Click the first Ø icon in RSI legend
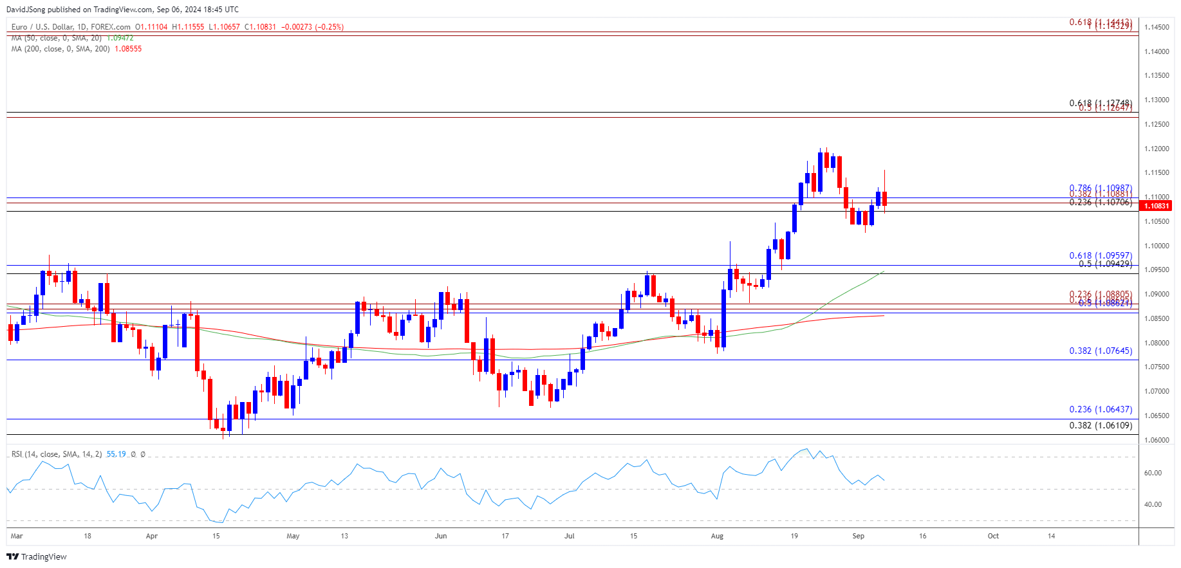This screenshot has width=1181, height=568. coord(133,454)
